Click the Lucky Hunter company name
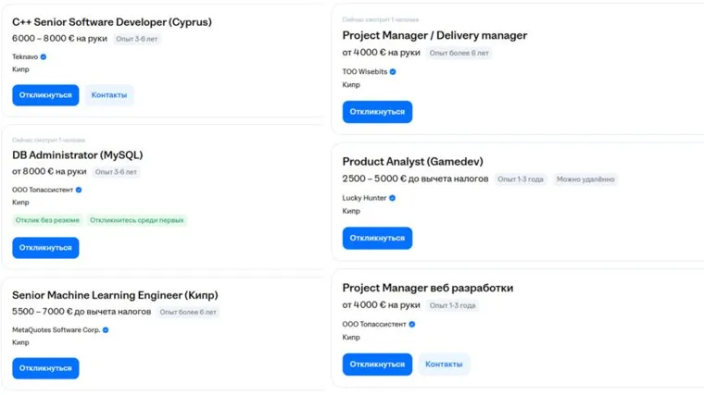 (364, 198)
